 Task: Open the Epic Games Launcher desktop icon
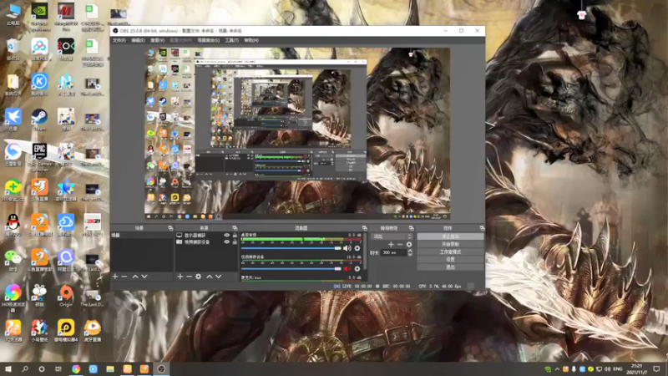(x=39, y=157)
